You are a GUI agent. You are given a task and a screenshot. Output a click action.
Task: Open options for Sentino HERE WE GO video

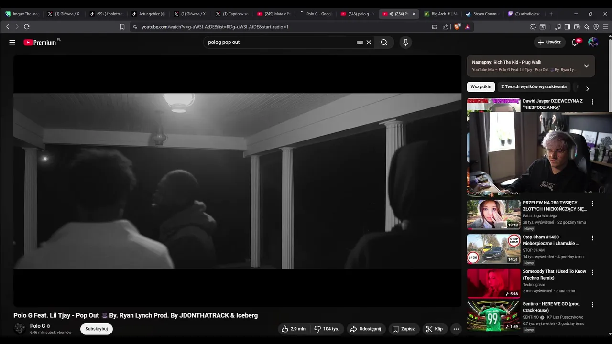tap(592, 305)
